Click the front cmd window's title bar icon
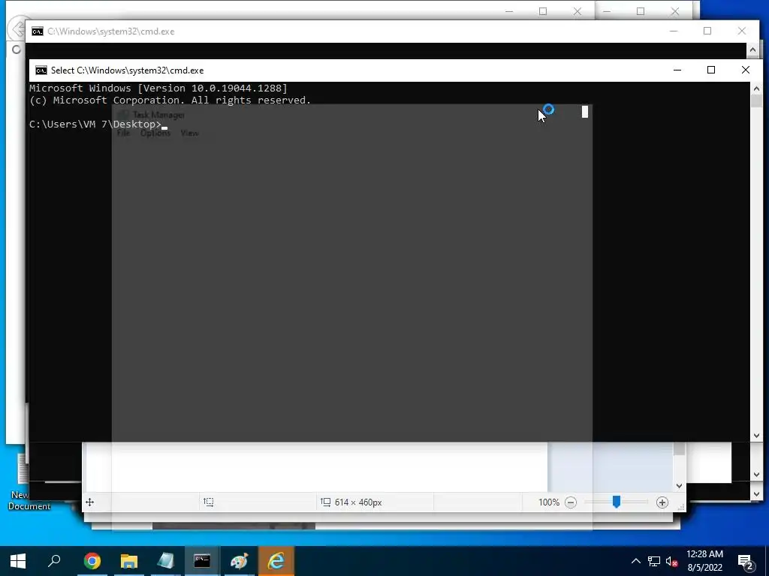 tap(41, 70)
